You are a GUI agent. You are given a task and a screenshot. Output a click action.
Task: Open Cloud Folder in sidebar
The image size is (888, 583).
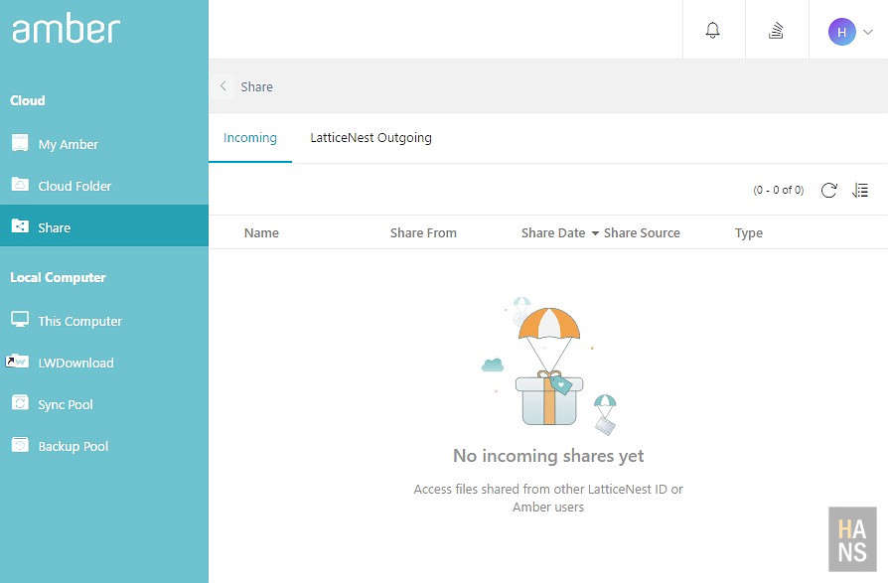[104, 186]
